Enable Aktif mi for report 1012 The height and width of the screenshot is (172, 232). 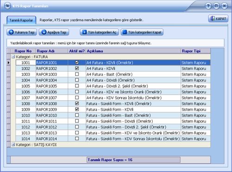tap(77, 127)
